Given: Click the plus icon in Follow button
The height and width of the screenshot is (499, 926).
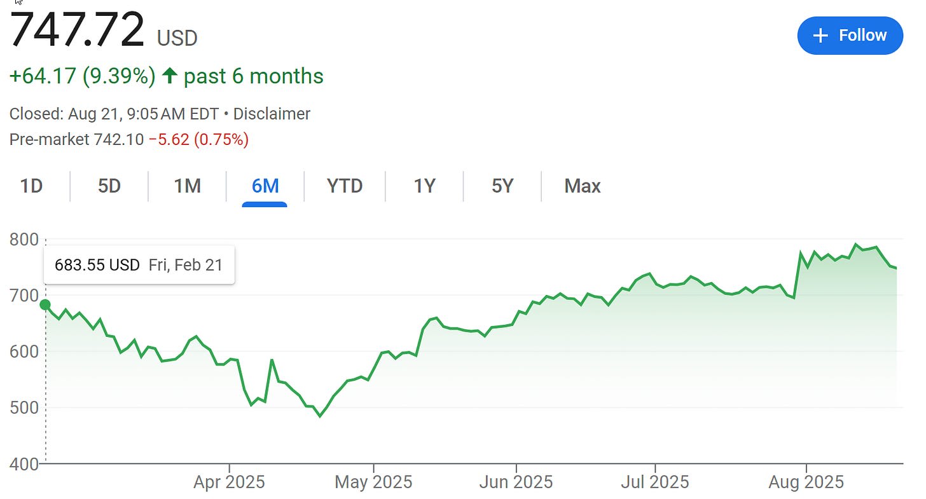Looking at the screenshot, I should 820,36.
